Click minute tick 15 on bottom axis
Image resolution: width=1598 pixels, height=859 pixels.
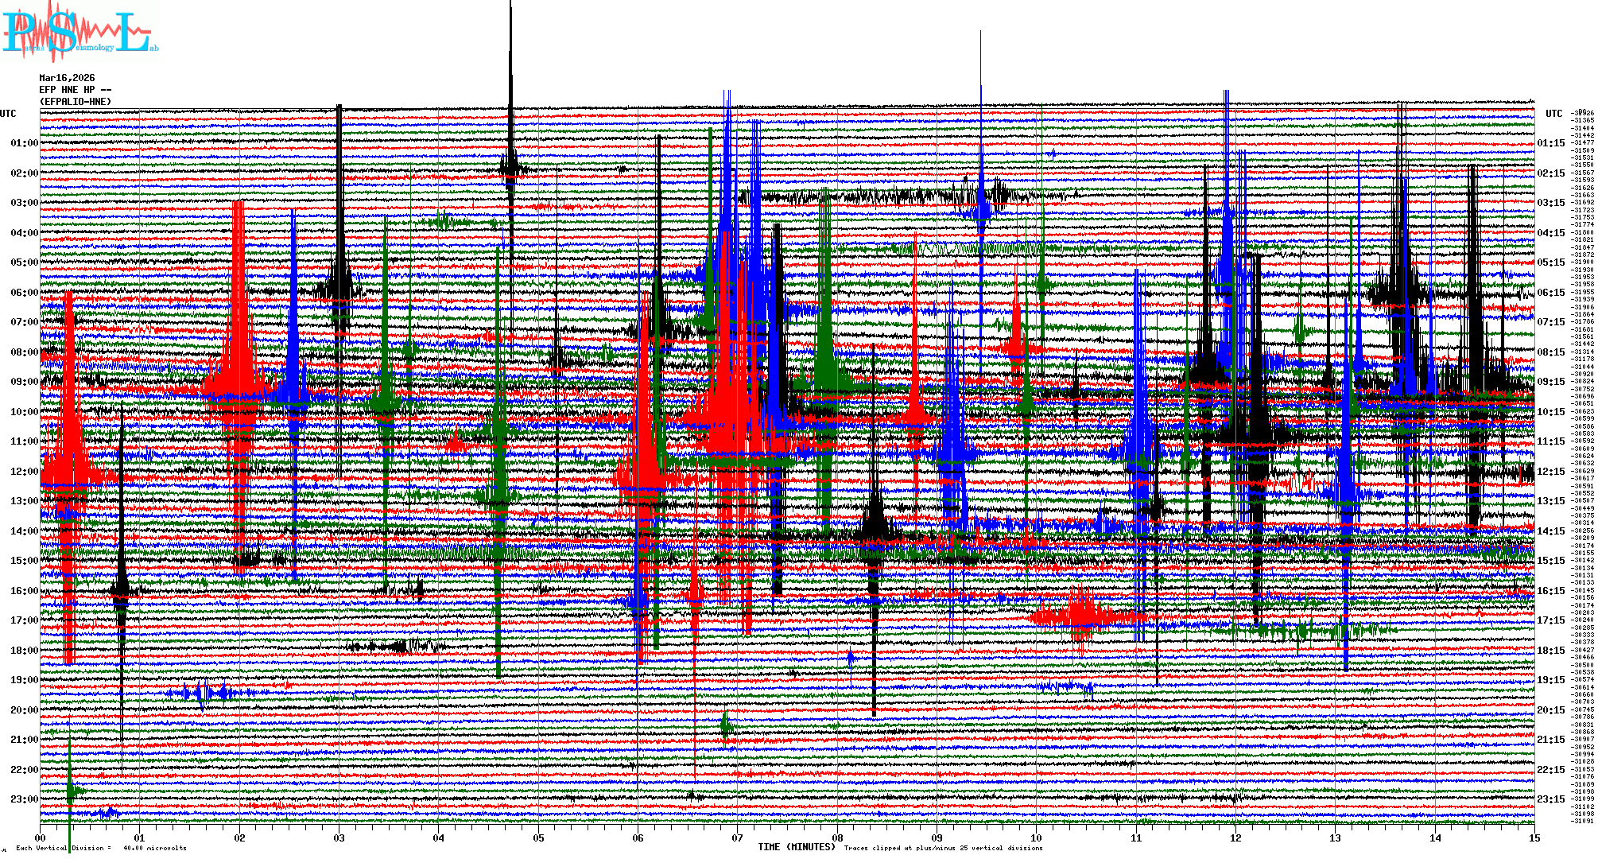click(x=1534, y=838)
